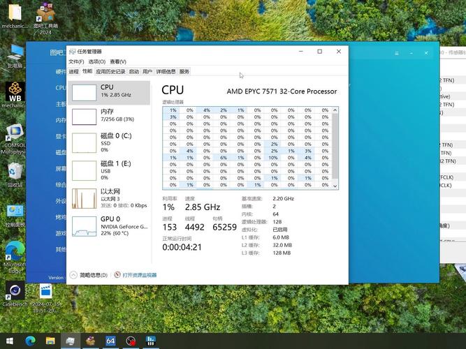The height and width of the screenshot is (349, 466).
Task: Close the blue 图吧工具箱 window
Action: pos(426,53)
